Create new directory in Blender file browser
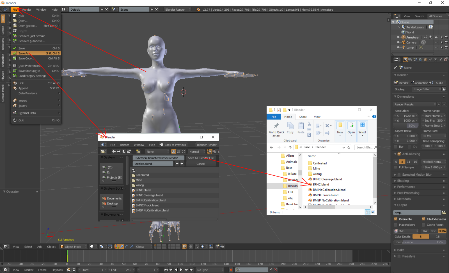Viewport: 449px width, 273px height. (x=138, y=151)
